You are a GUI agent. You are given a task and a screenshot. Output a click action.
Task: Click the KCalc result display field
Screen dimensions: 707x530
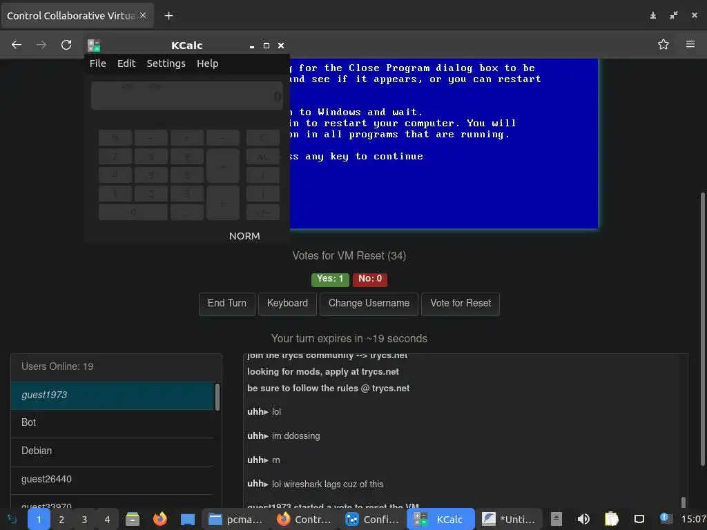tap(187, 95)
